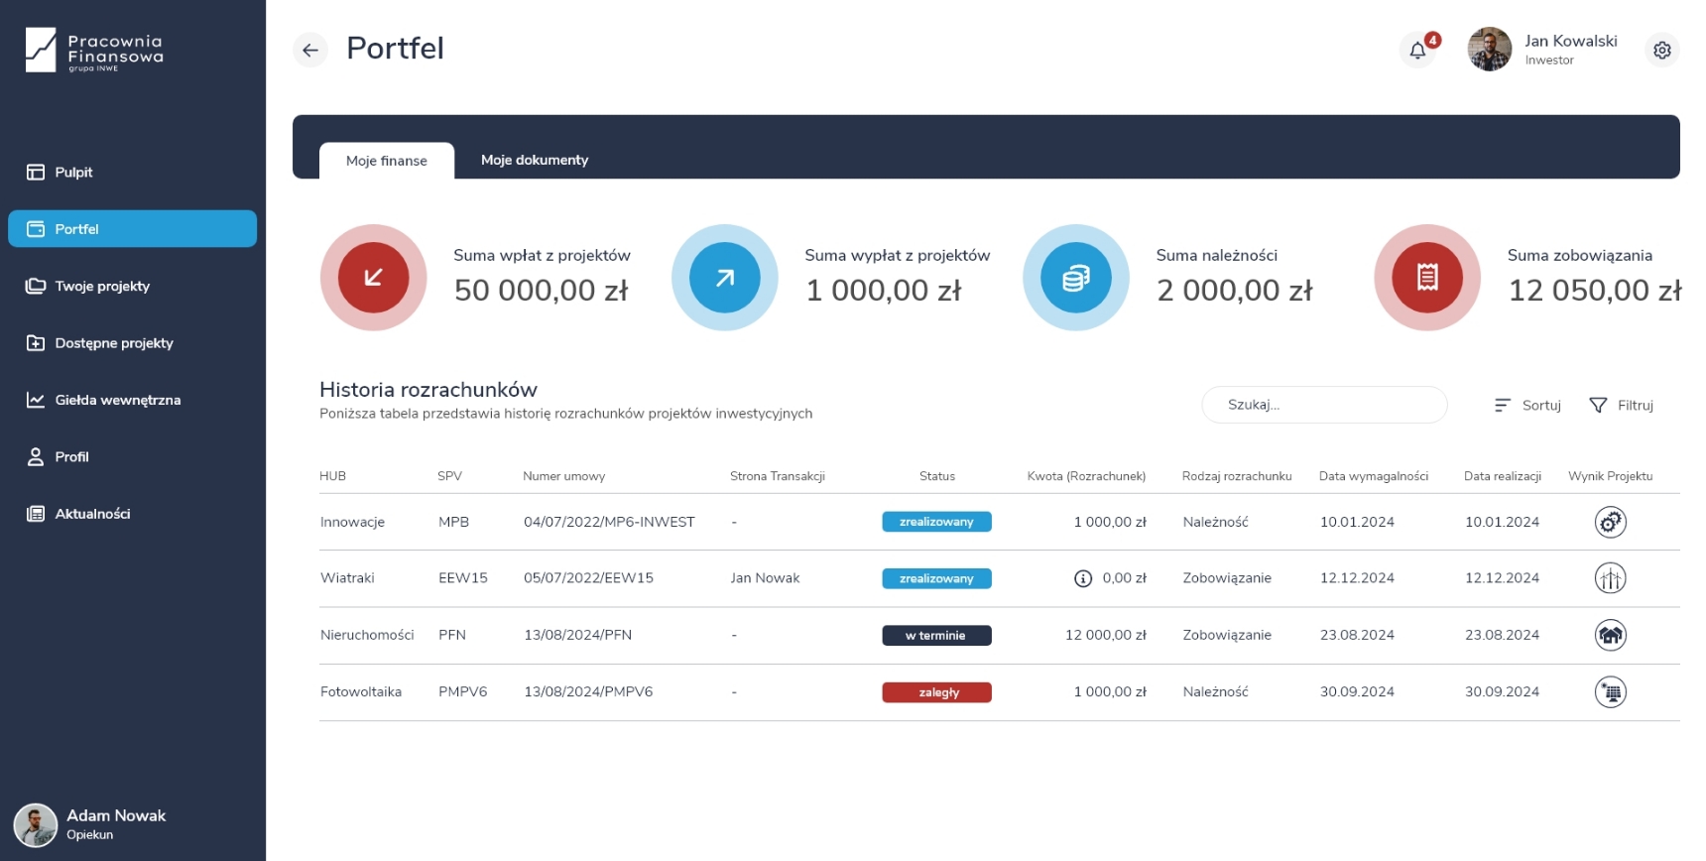Open Innowacje project result icon
The height and width of the screenshot is (861, 1706).
1610,522
